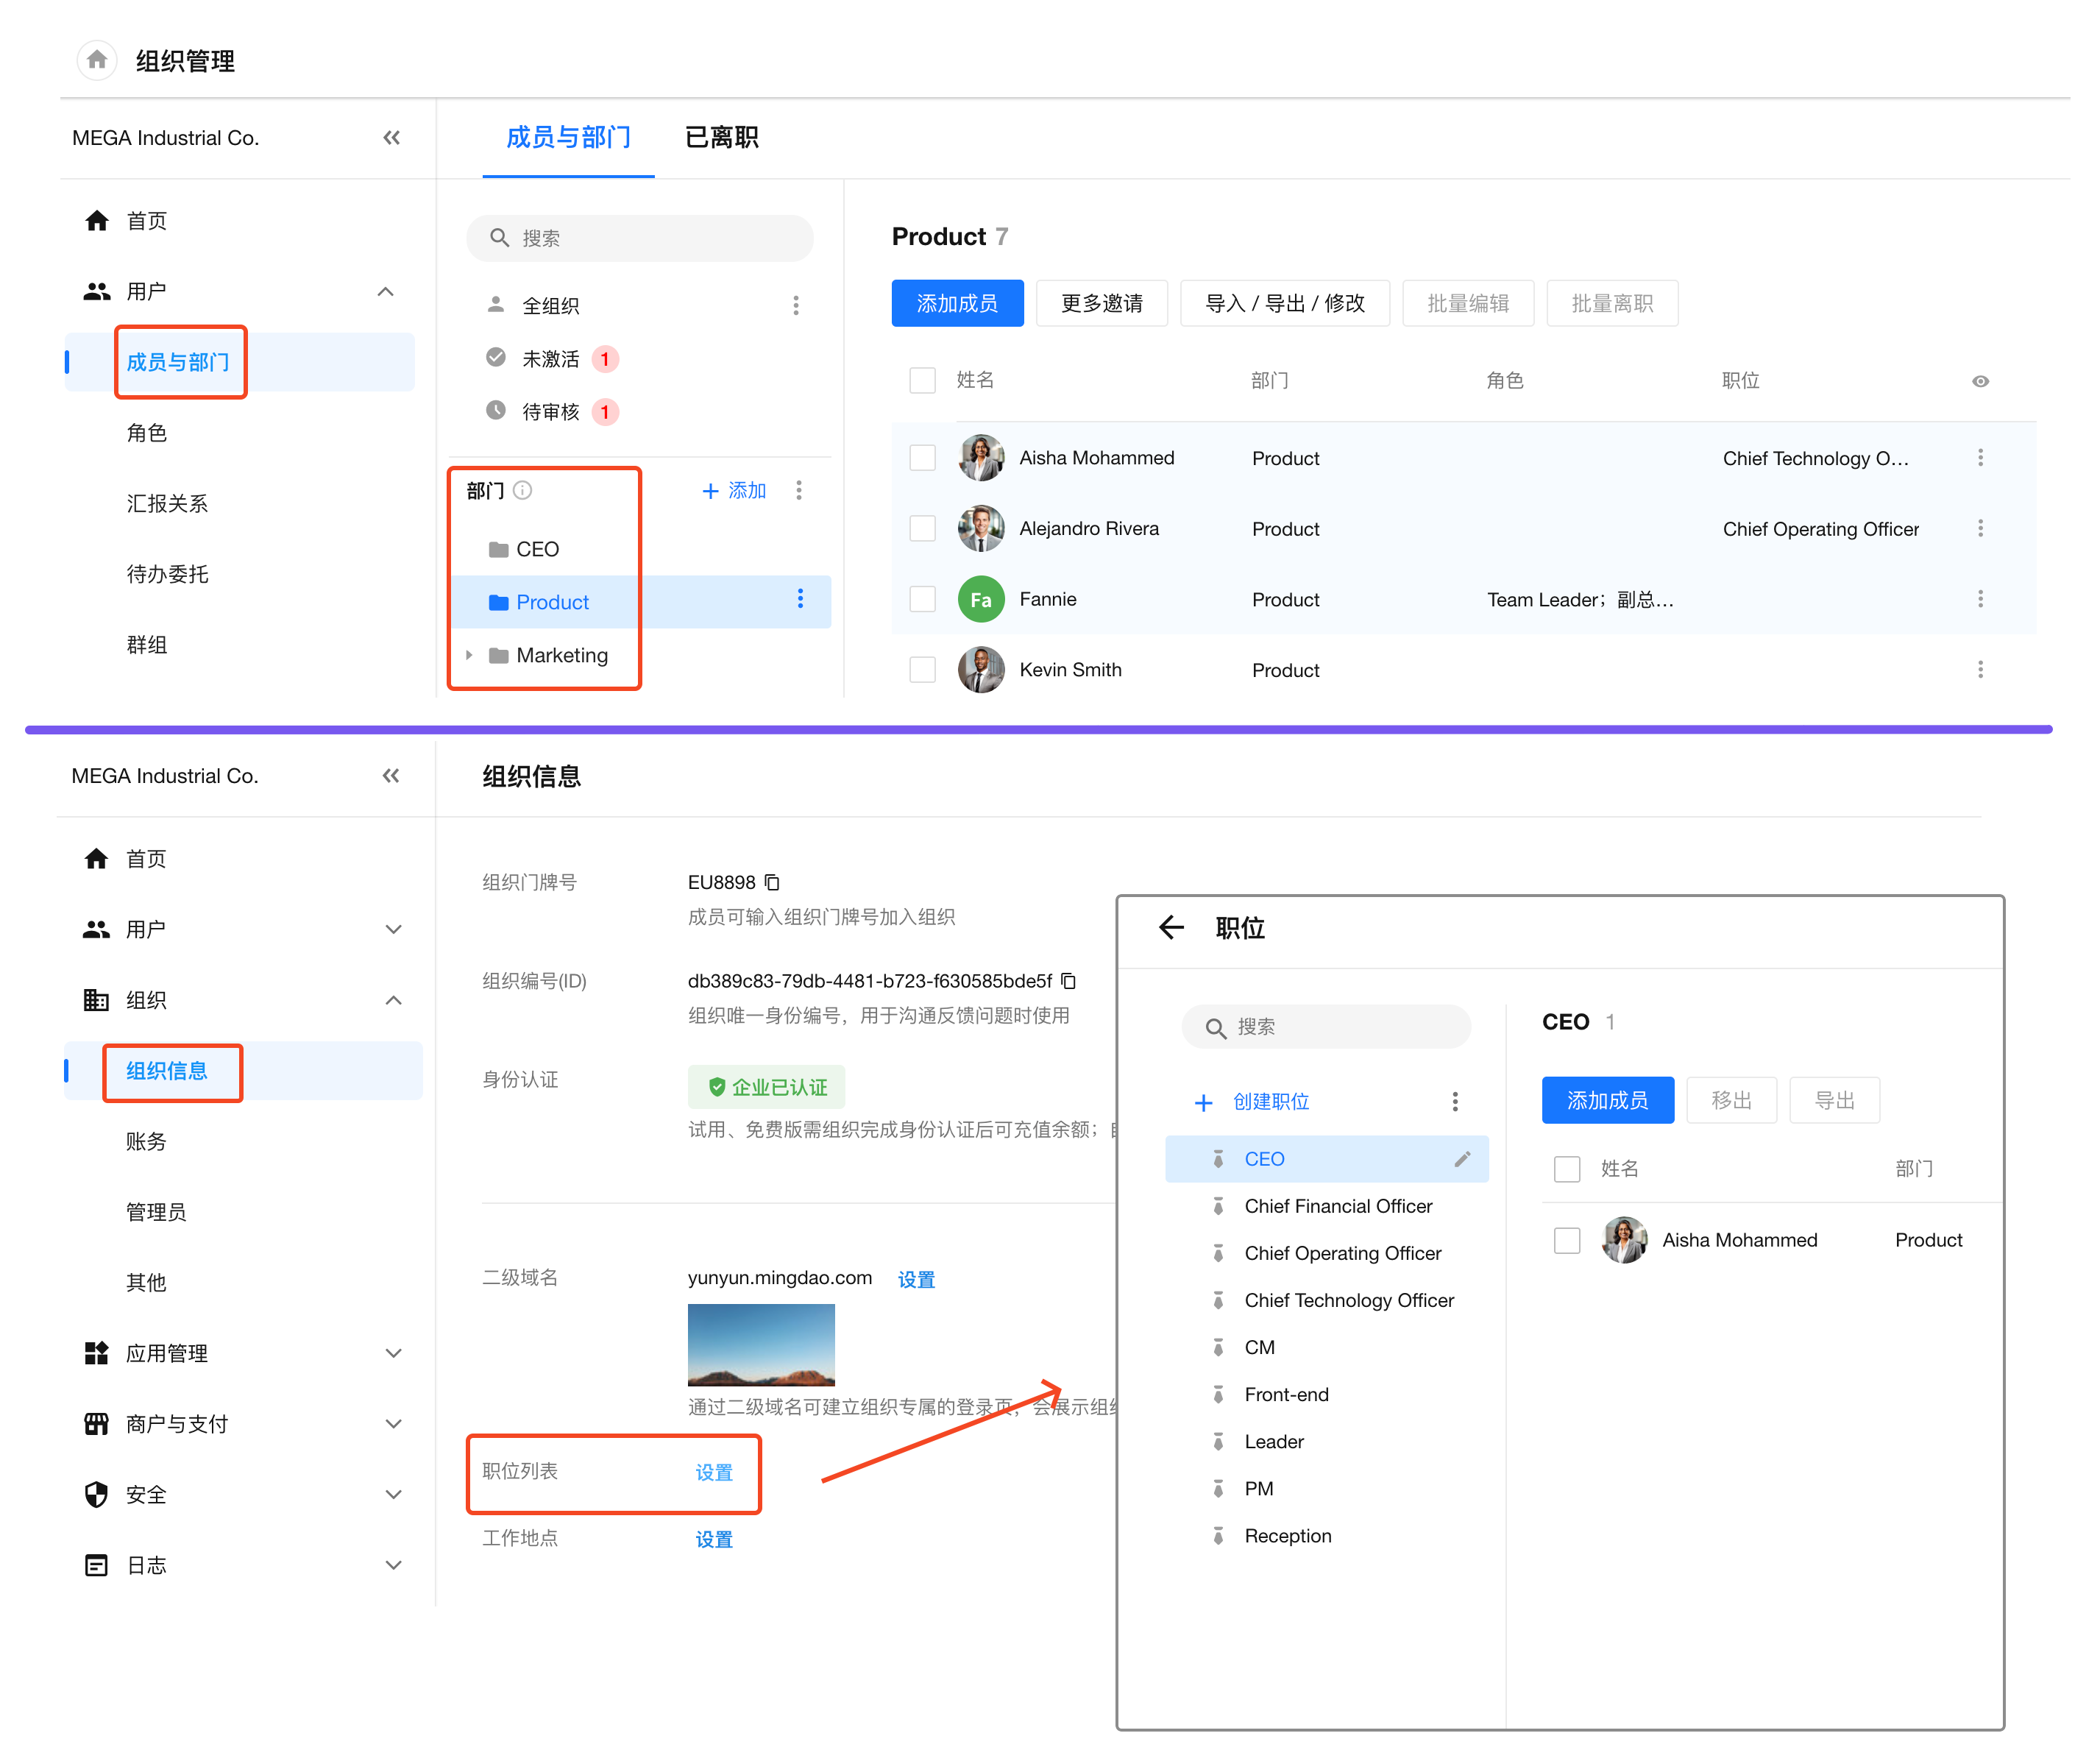This screenshot has height=1761, width=2100.
Task: Click the back arrow in 职位 panel
Action: [1171, 927]
